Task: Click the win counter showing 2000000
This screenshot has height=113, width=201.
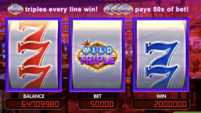Action: tap(161, 104)
